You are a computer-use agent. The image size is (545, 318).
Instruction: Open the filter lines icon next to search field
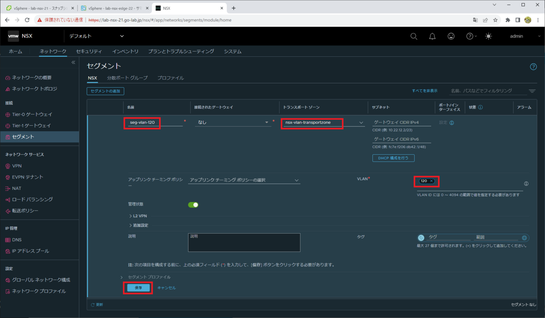tap(532, 91)
